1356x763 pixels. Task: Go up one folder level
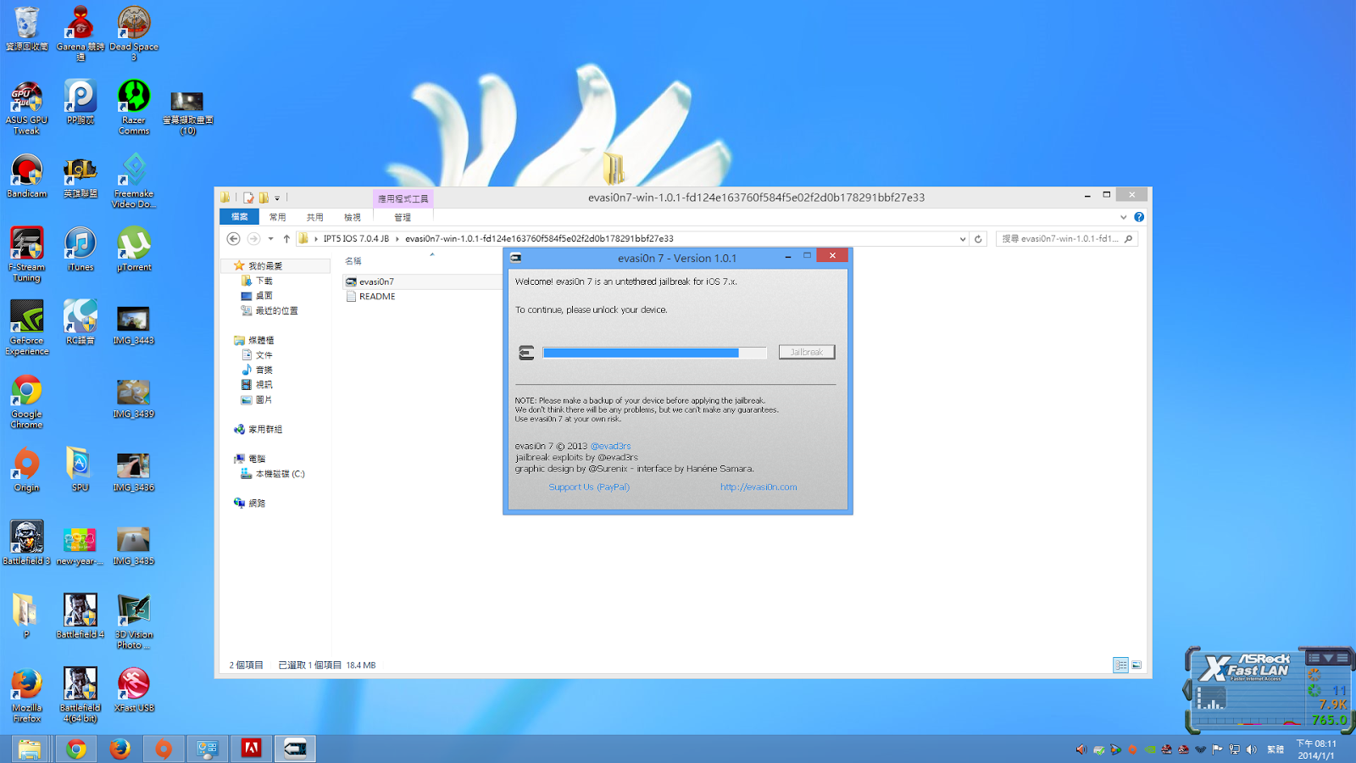coord(286,239)
